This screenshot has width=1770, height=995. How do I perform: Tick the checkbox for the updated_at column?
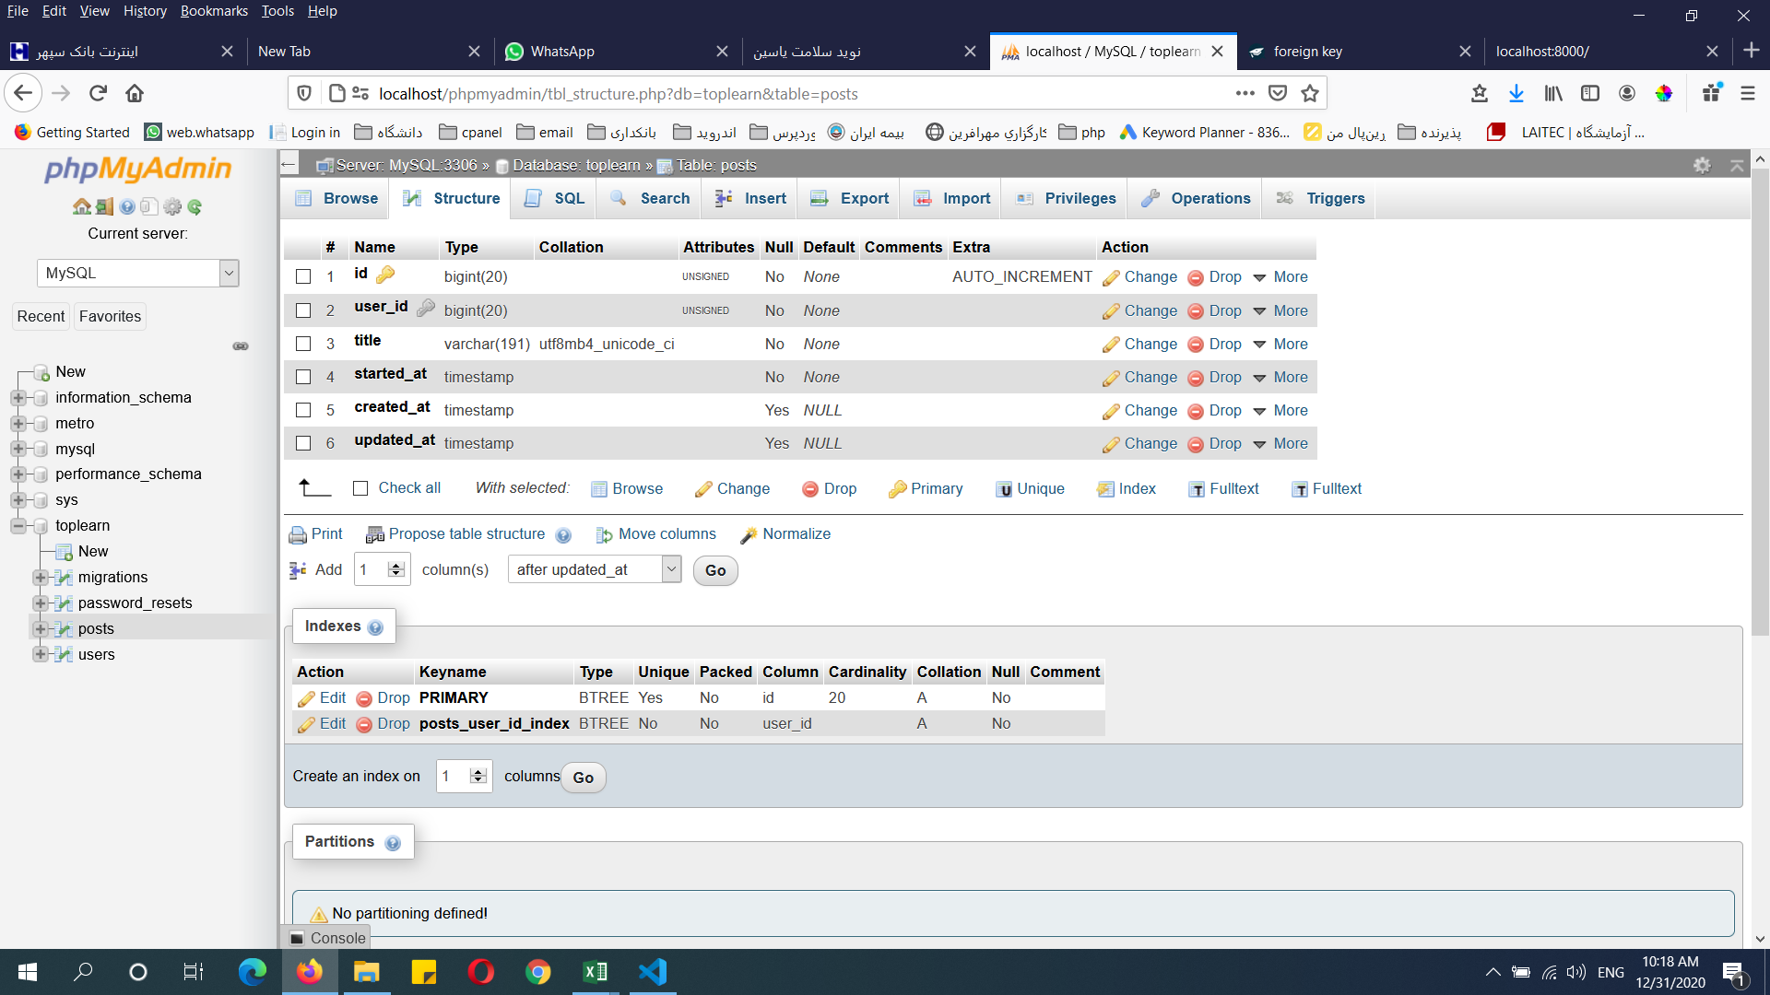click(x=303, y=443)
